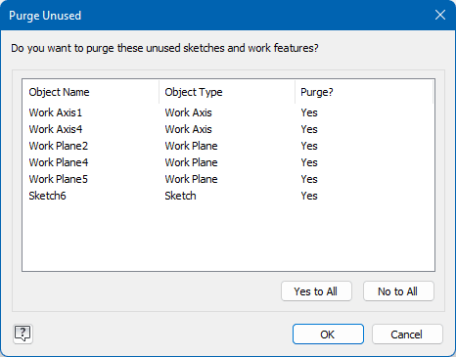Image resolution: width=456 pixels, height=357 pixels.
Task: Toggle purge Yes value for Work Plane2
Action: click(309, 146)
